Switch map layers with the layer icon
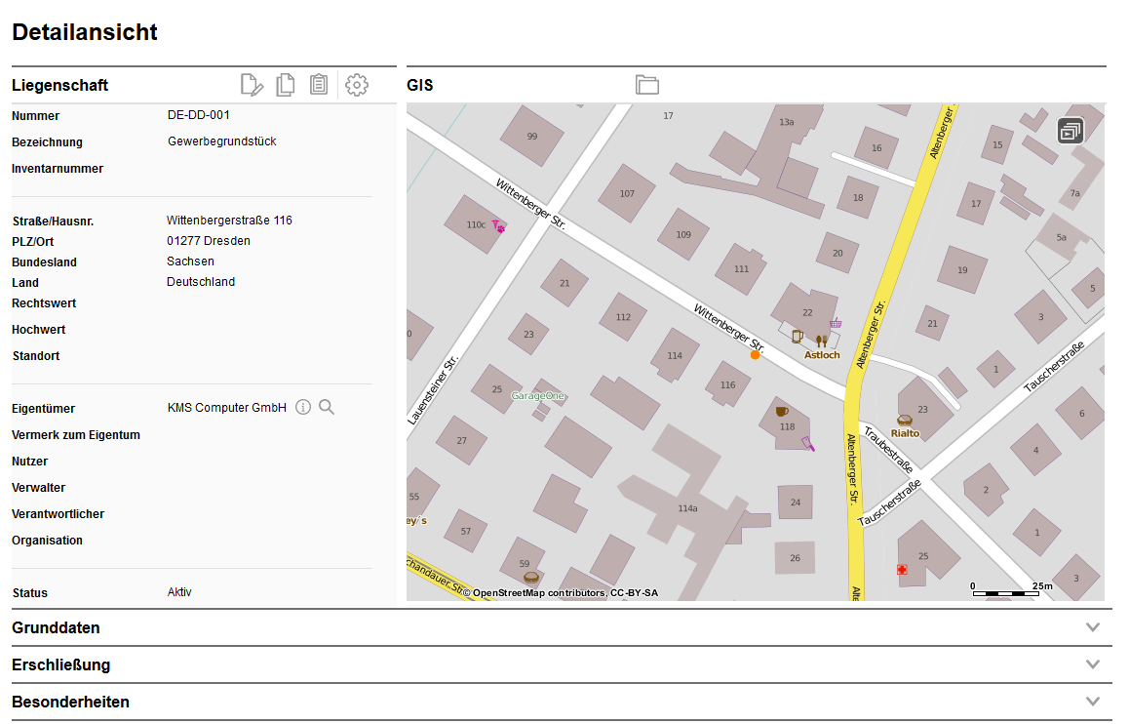 tap(1071, 130)
